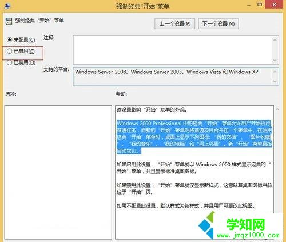Image resolution: width=286 pixels, height=242 pixels.
Task: Click the 上一个设置(P) button
Action: tap(174, 24)
